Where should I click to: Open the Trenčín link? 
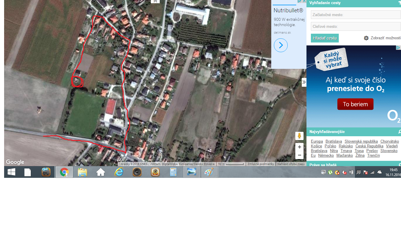[373, 156]
